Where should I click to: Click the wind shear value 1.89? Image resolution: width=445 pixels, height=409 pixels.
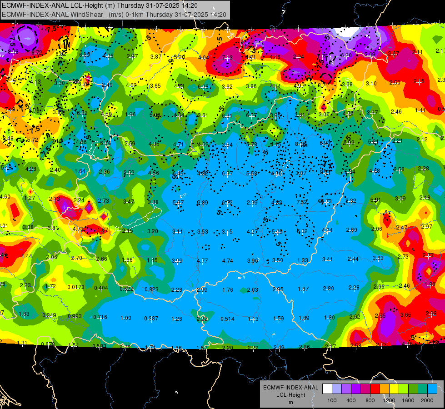[304, 318]
